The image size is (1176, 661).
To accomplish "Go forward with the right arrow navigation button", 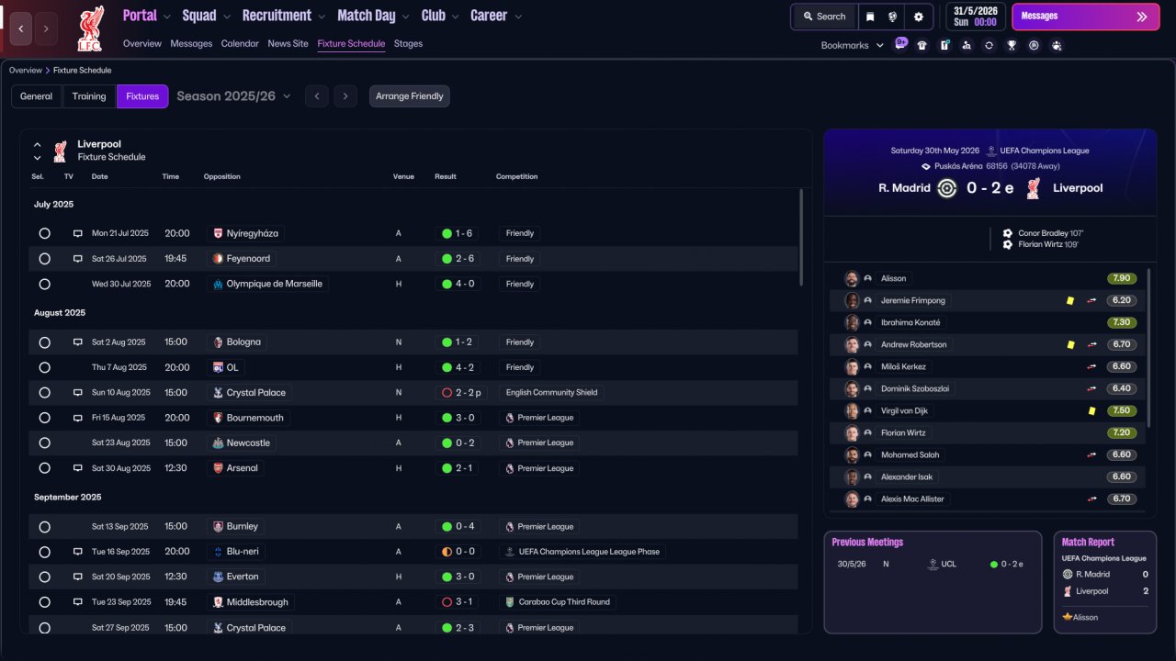I will (46, 28).
